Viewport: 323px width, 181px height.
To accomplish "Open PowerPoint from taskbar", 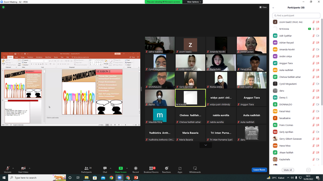I will click(x=136, y=177).
